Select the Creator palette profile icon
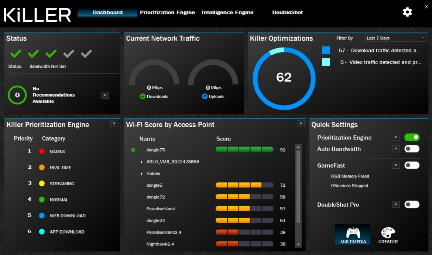This screenshot has width=432, height=255. point(388,235)
